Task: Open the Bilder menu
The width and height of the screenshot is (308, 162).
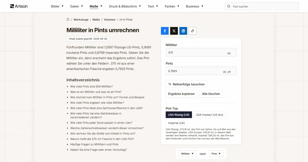Action: (57, 6)
